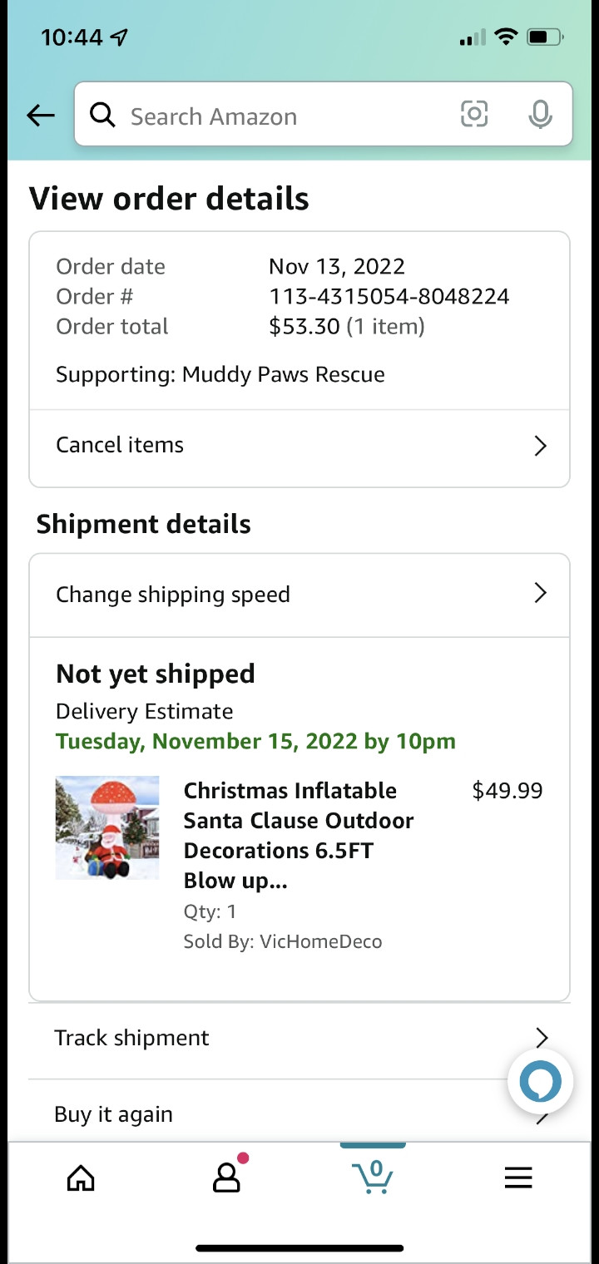
Task: Tap the Buy it again link
Action: pyautogui.click(x=113, y=1114)
